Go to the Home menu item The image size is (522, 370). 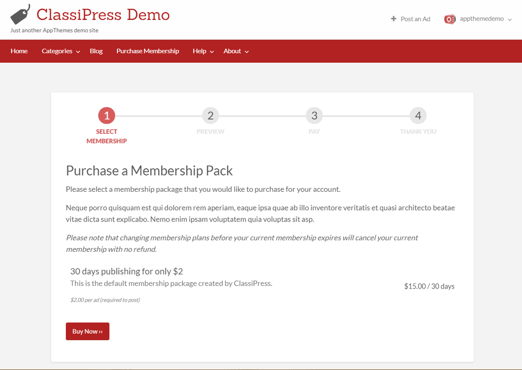[19, 51]
